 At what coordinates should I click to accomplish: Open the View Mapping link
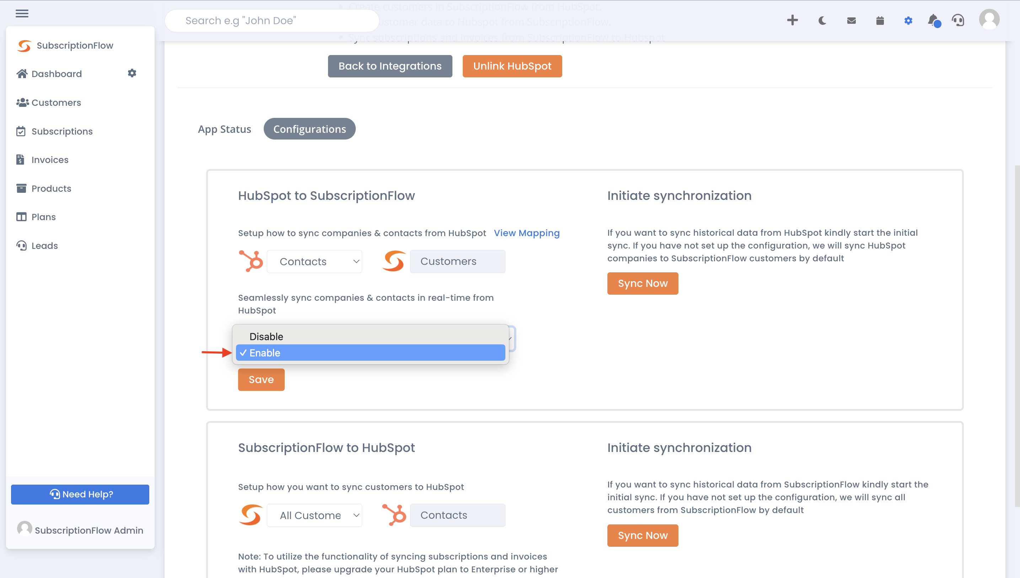coord(526,233)
